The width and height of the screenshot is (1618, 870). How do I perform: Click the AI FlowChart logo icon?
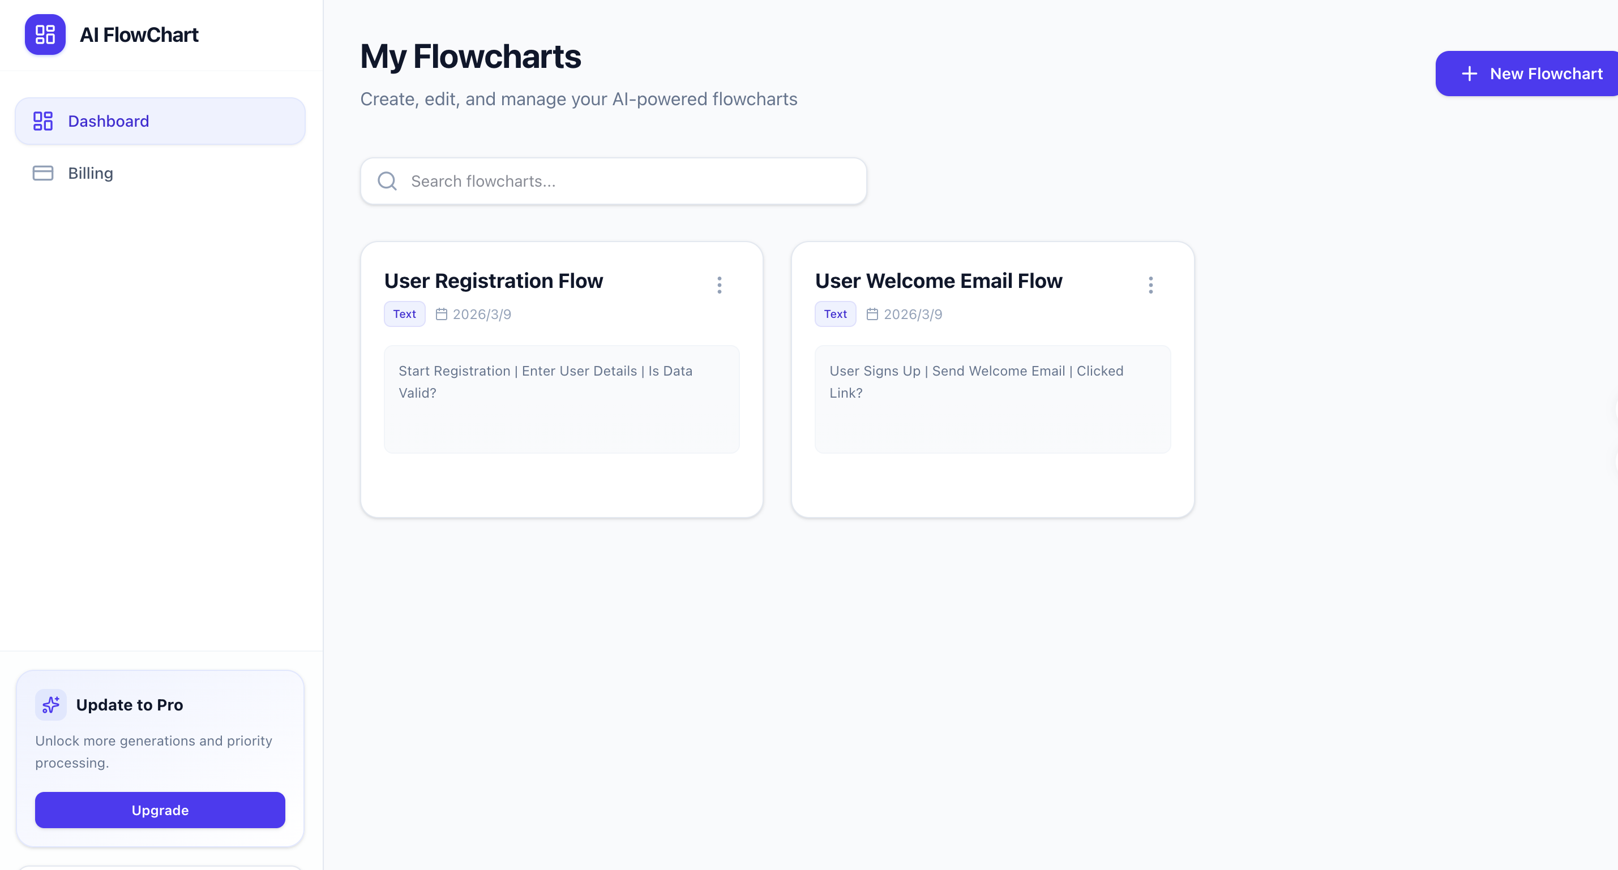45,35
